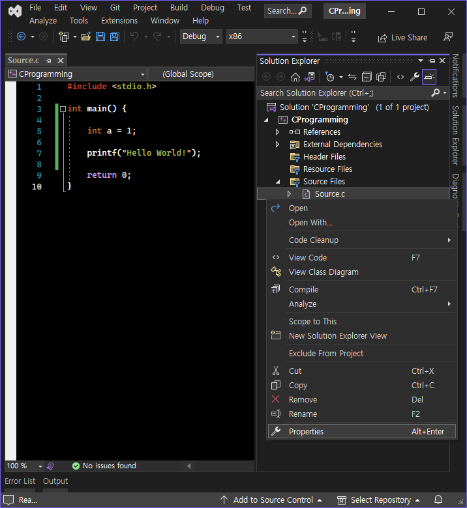Click the Visual Studio logo icon

pyautogui.click(x=15, y=11)
